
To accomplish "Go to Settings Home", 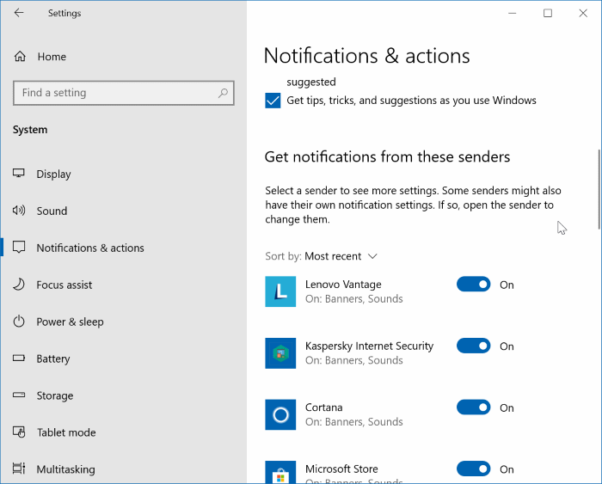I will point(123,57).
